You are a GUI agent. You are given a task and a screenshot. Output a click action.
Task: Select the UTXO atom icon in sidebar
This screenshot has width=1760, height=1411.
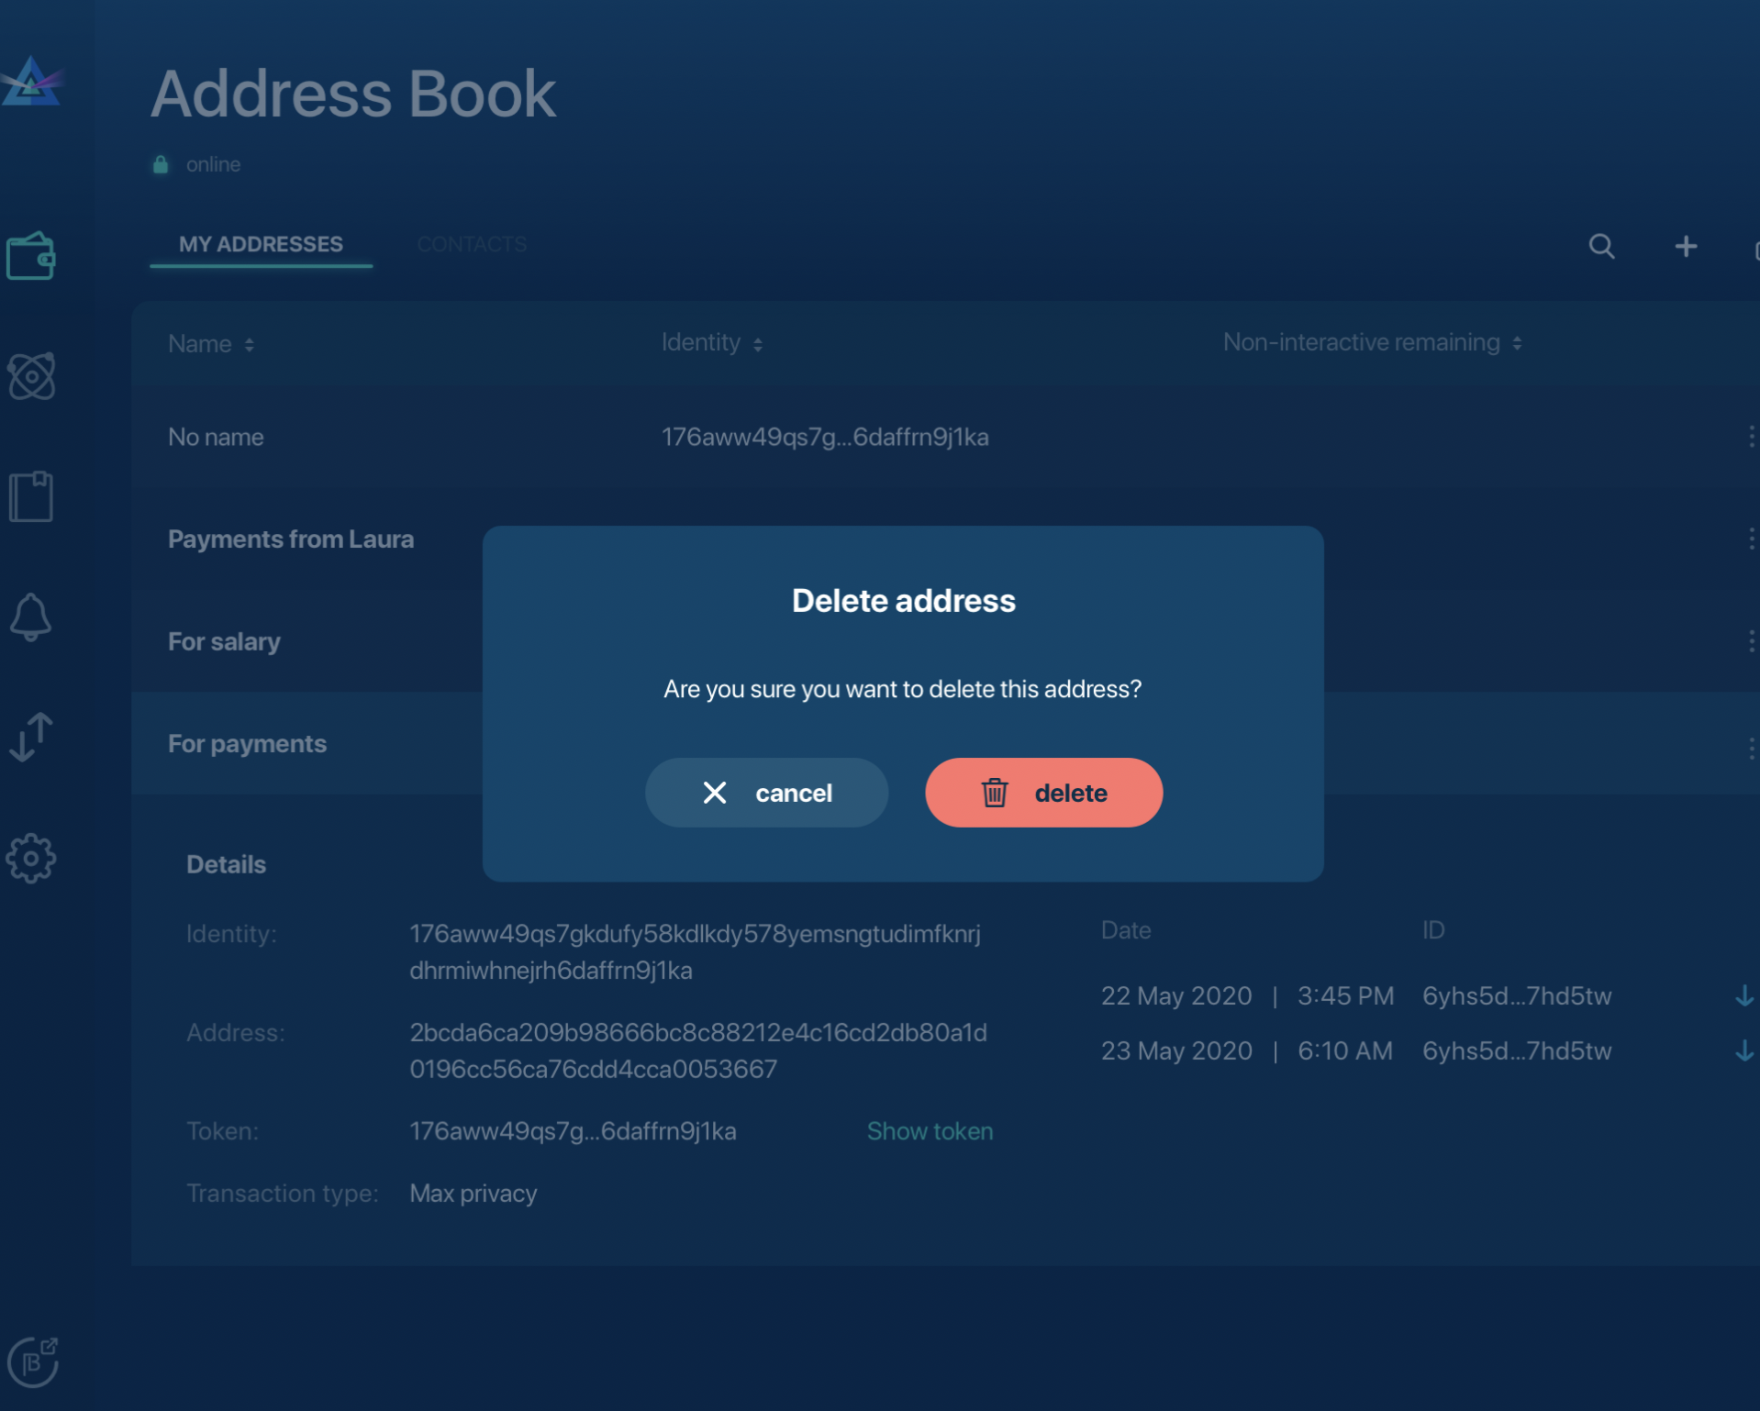pyautogui.click(x=32, y=374)
